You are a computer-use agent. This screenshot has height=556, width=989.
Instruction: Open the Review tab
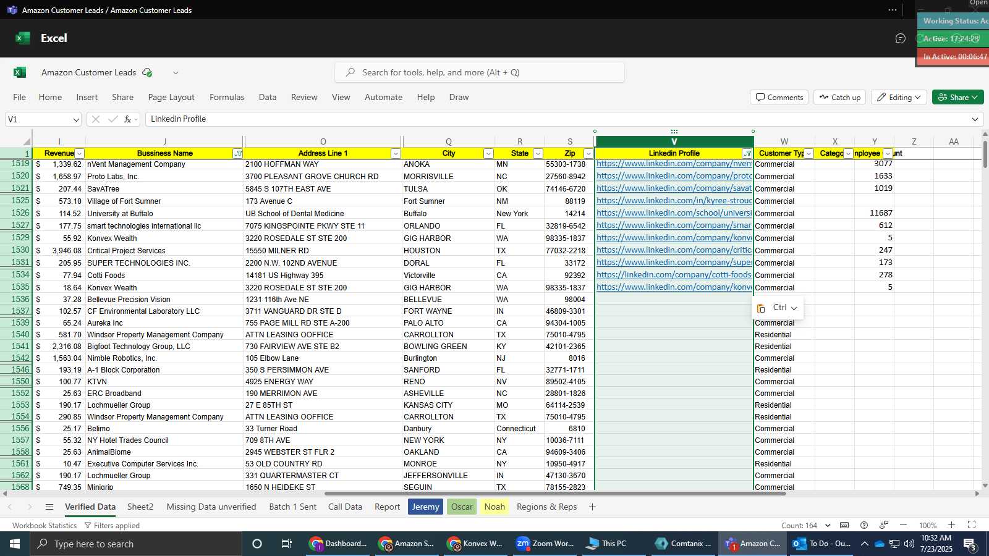click(x=304, y=97)
